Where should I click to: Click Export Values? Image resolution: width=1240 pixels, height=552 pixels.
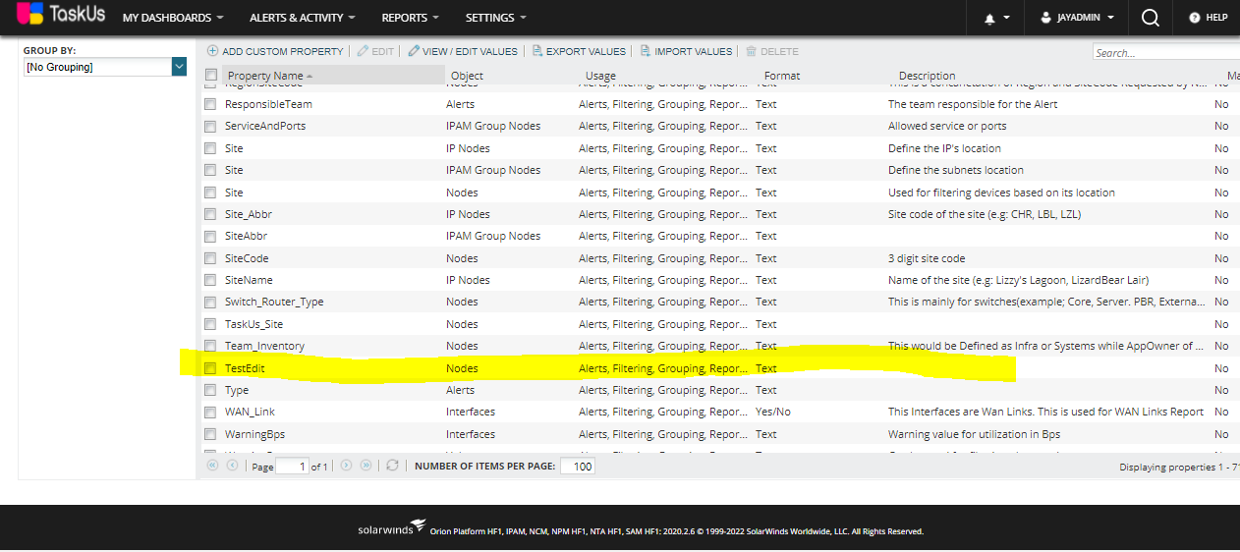pos(579,51)
